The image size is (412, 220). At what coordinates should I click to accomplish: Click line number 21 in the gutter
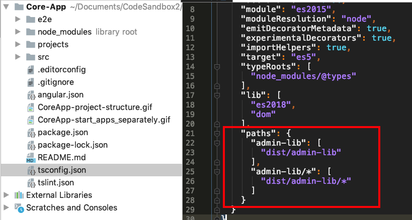190,133
